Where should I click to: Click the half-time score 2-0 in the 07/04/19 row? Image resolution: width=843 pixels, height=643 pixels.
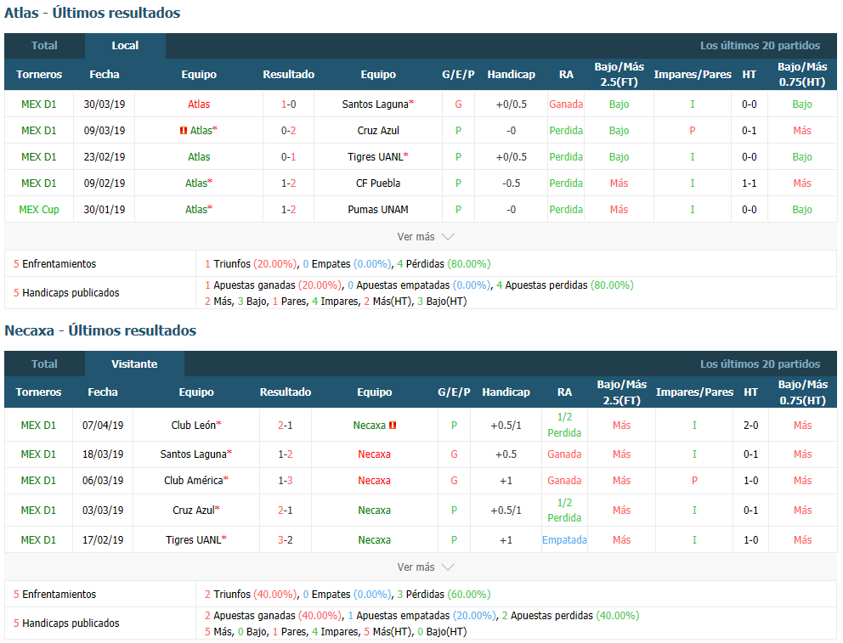coord(751,426)
